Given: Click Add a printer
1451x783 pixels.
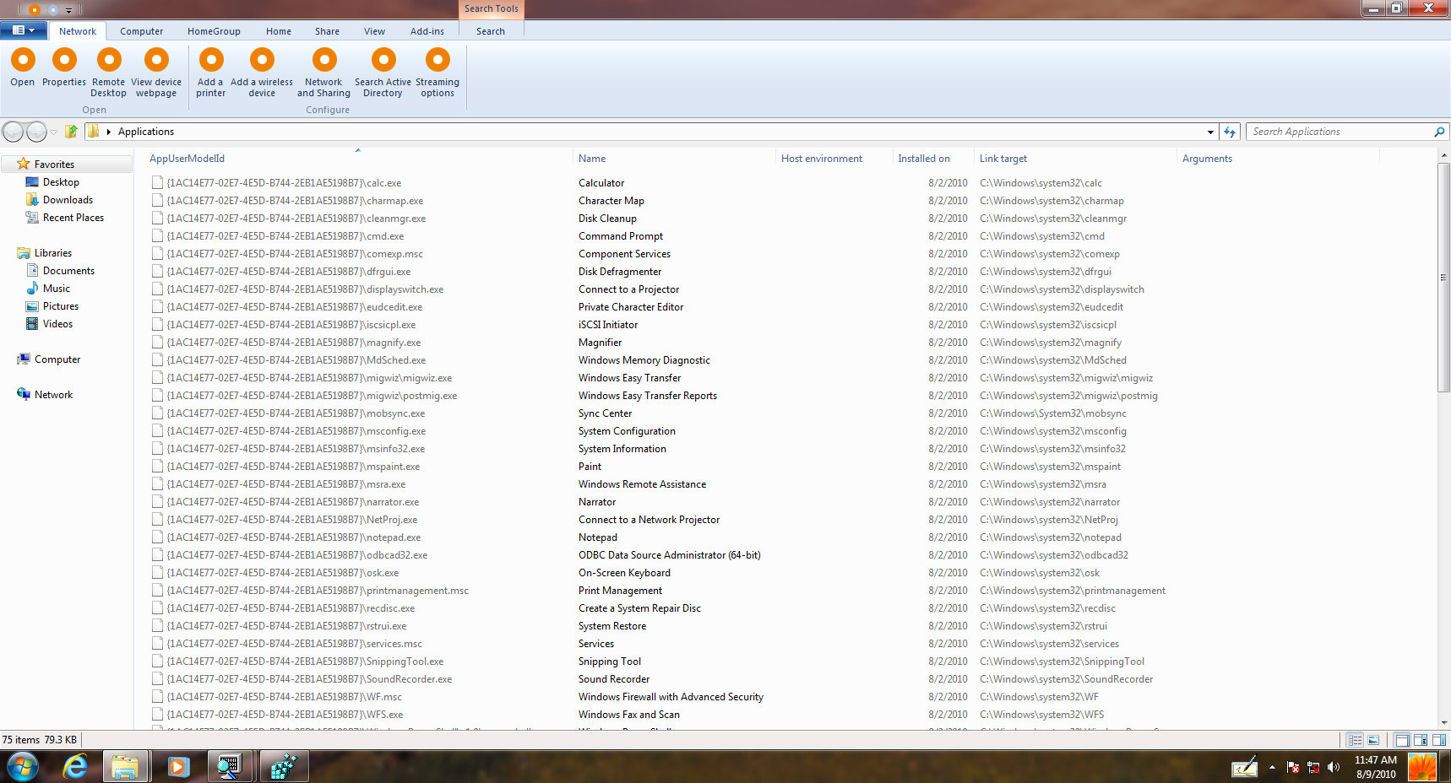Looking at the screenshot, I should (210, 73).
